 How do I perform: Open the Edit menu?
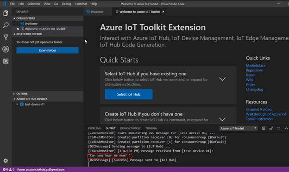(21, 4)
